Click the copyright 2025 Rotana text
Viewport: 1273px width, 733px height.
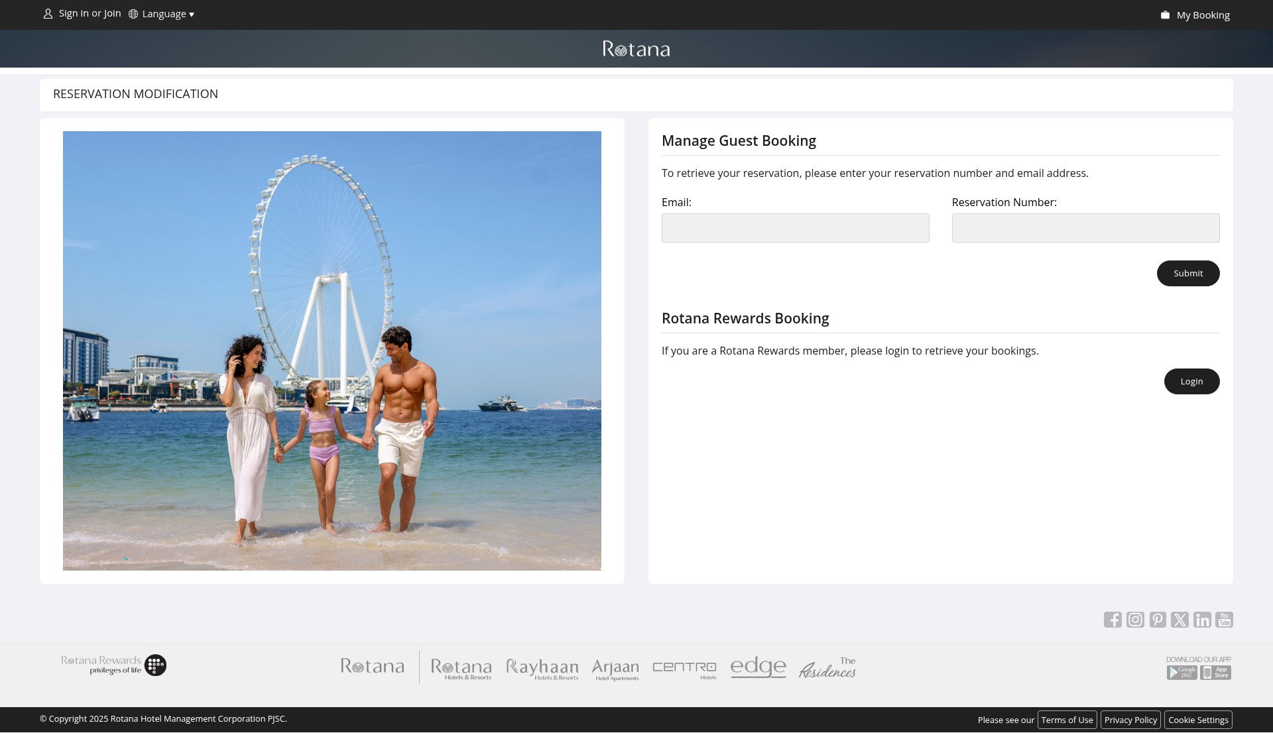point(163,718)
